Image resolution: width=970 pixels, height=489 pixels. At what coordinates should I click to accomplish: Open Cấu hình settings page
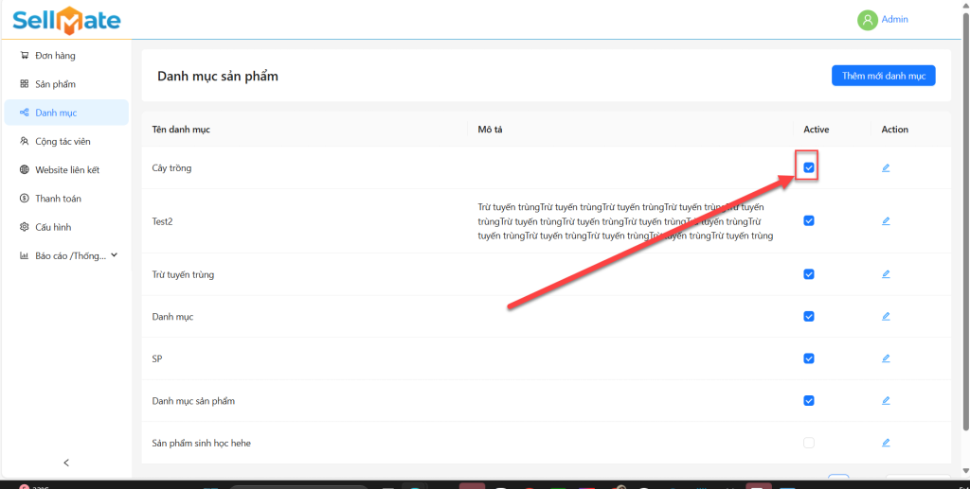point(55,227)
